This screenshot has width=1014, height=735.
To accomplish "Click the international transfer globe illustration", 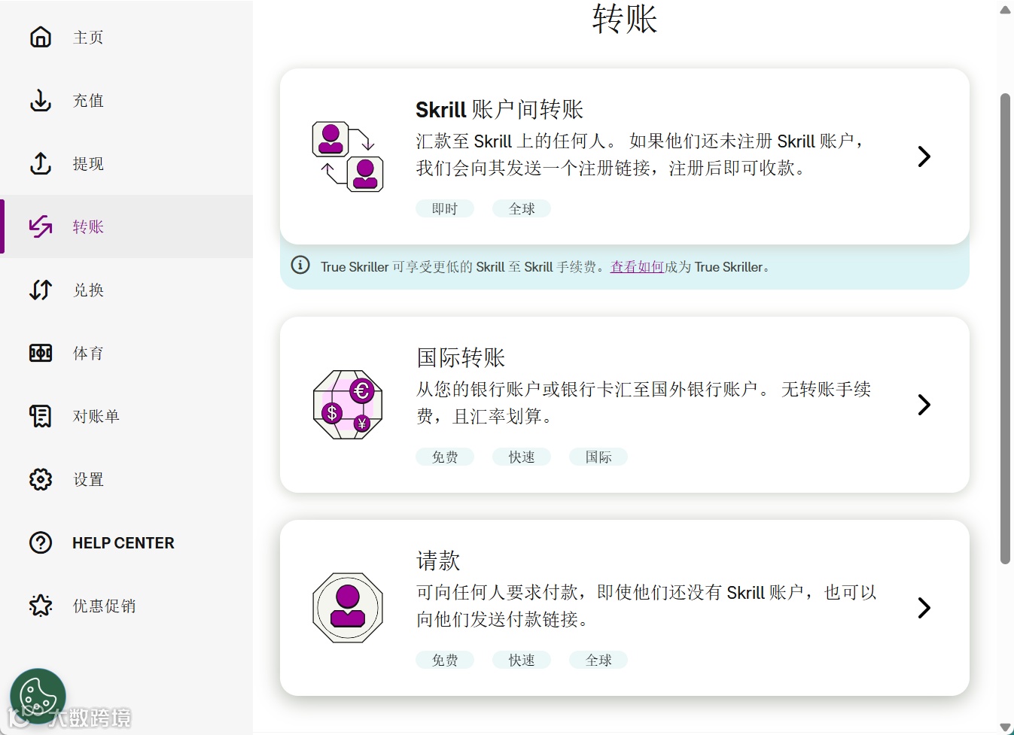I will tap(348, 405).
